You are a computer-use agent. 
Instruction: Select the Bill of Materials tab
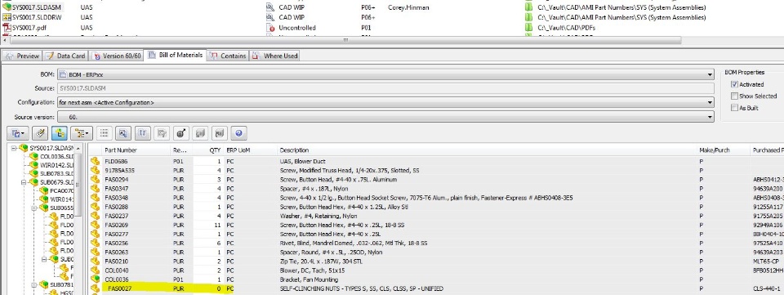tap(175, 55)
